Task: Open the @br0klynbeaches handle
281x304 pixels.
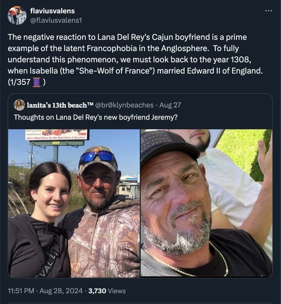Action: pyautogui.click(x=124, y=105)
